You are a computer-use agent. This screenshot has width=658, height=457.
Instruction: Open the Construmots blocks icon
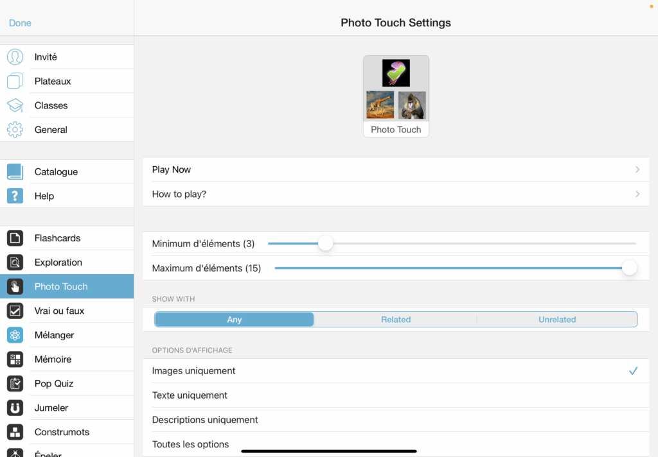(x=15, y=432)
